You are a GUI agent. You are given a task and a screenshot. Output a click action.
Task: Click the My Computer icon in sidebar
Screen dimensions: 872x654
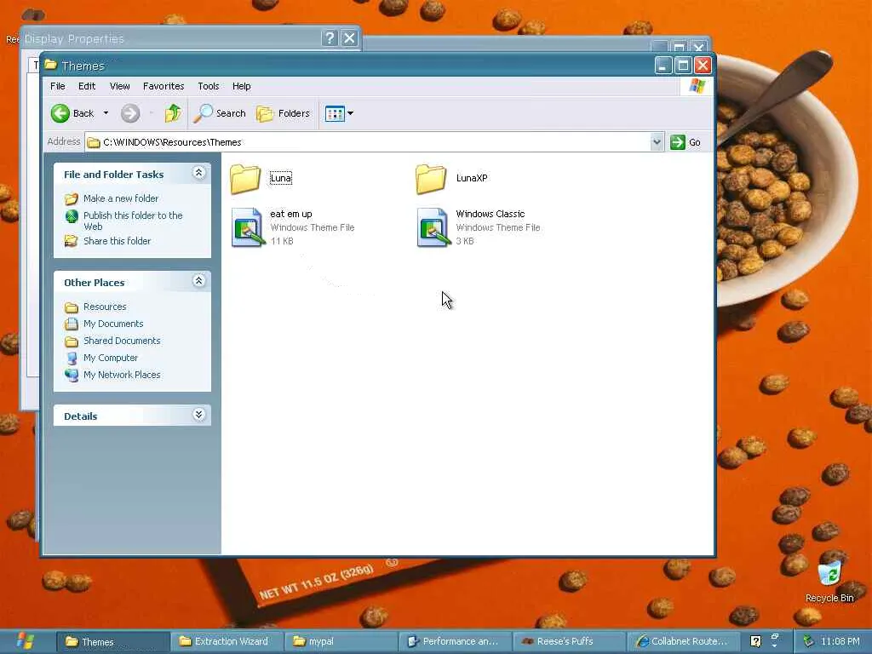(x=72, y=359)
